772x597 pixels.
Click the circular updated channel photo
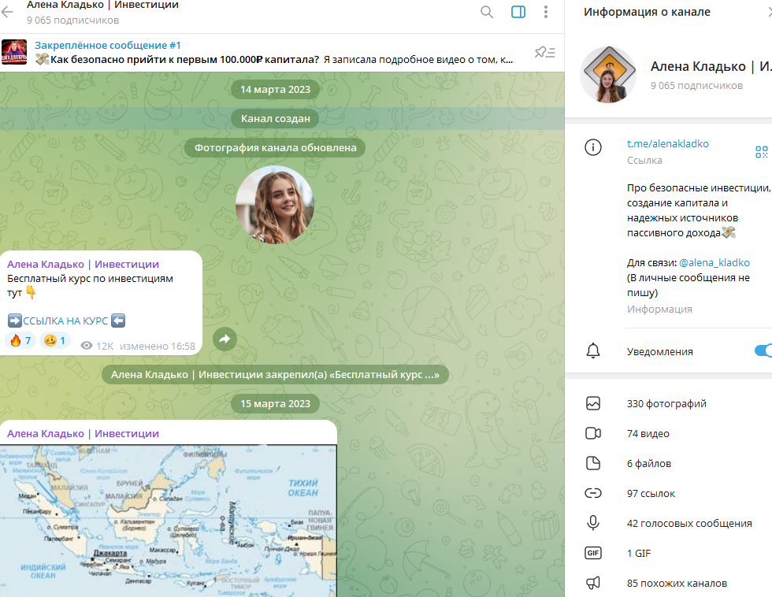tap(275, 205)
